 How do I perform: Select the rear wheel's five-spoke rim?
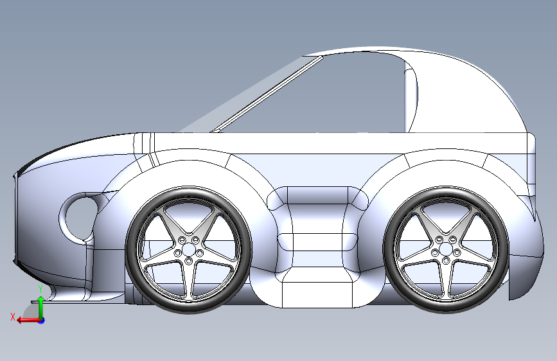coord(446,249)
